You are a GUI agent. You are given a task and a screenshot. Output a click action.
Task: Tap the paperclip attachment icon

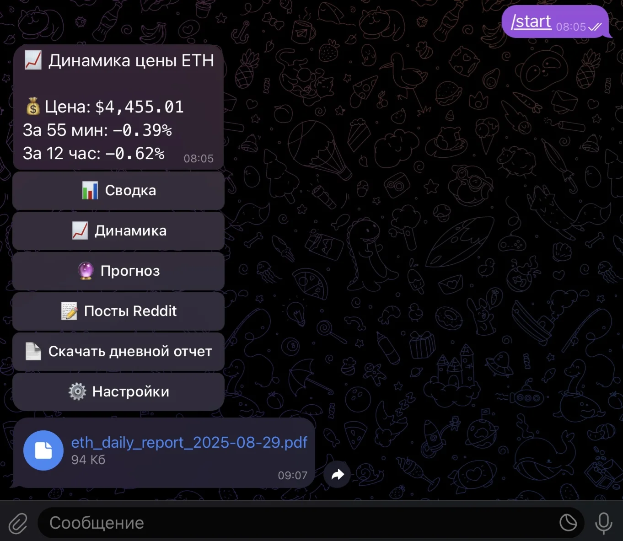pyautogui.click(x=18, y=523)
